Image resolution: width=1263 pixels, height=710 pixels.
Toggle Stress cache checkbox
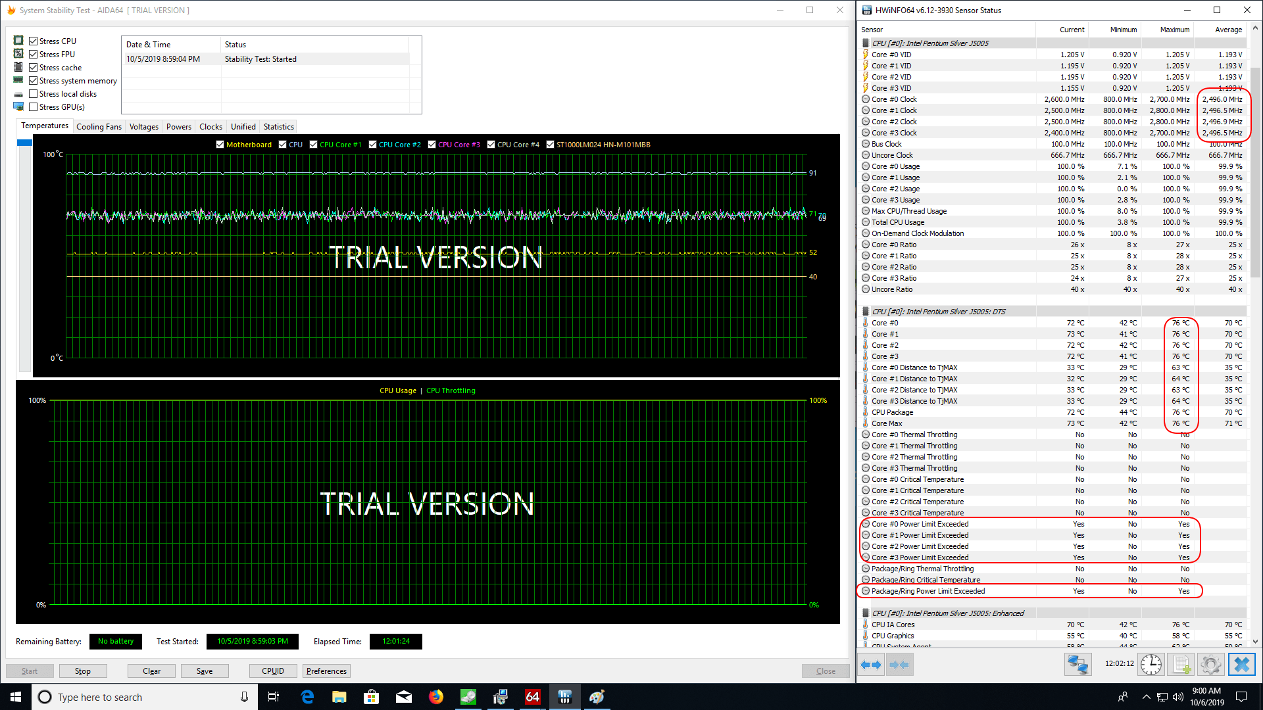[34, 67]
